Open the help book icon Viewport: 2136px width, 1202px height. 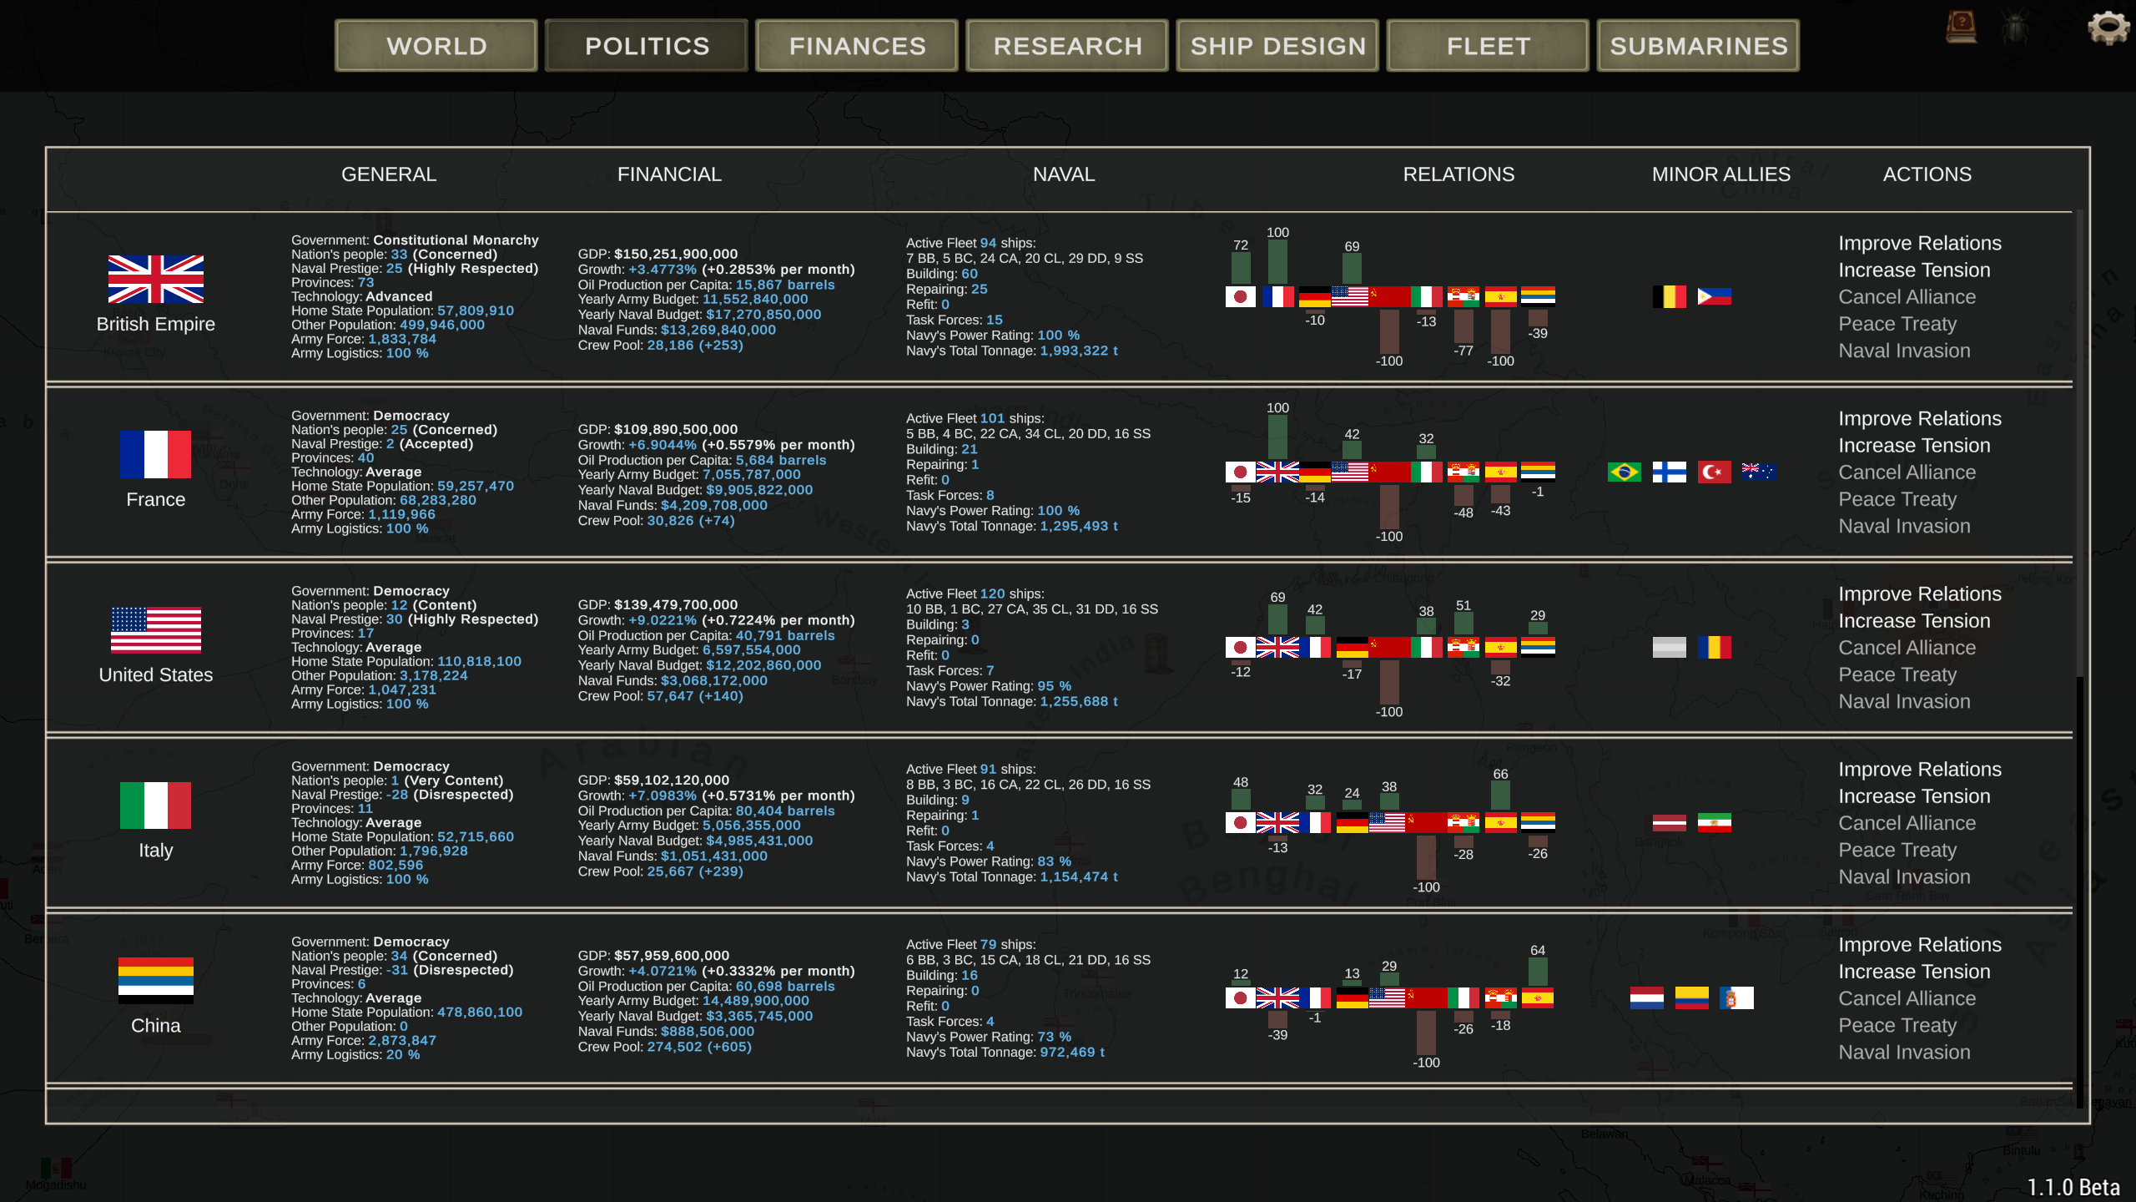click(1962, 28)
